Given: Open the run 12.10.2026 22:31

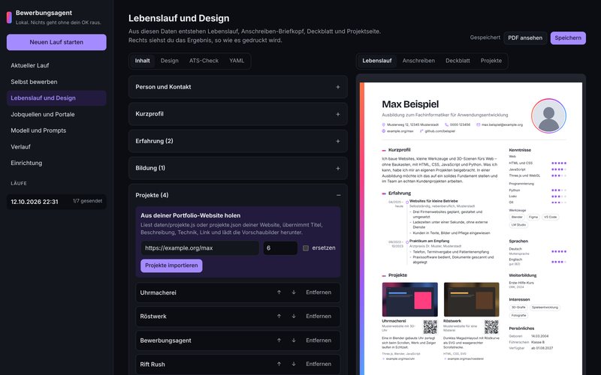Looking at the screenshot, I should (x=56, y=202).
